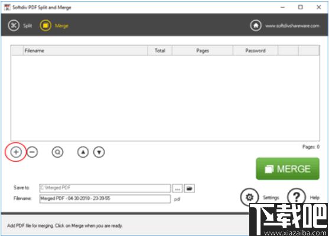Move selected file up with arrow icon
This screenshot has width=329, height=236.
click(x=83, y=152)
